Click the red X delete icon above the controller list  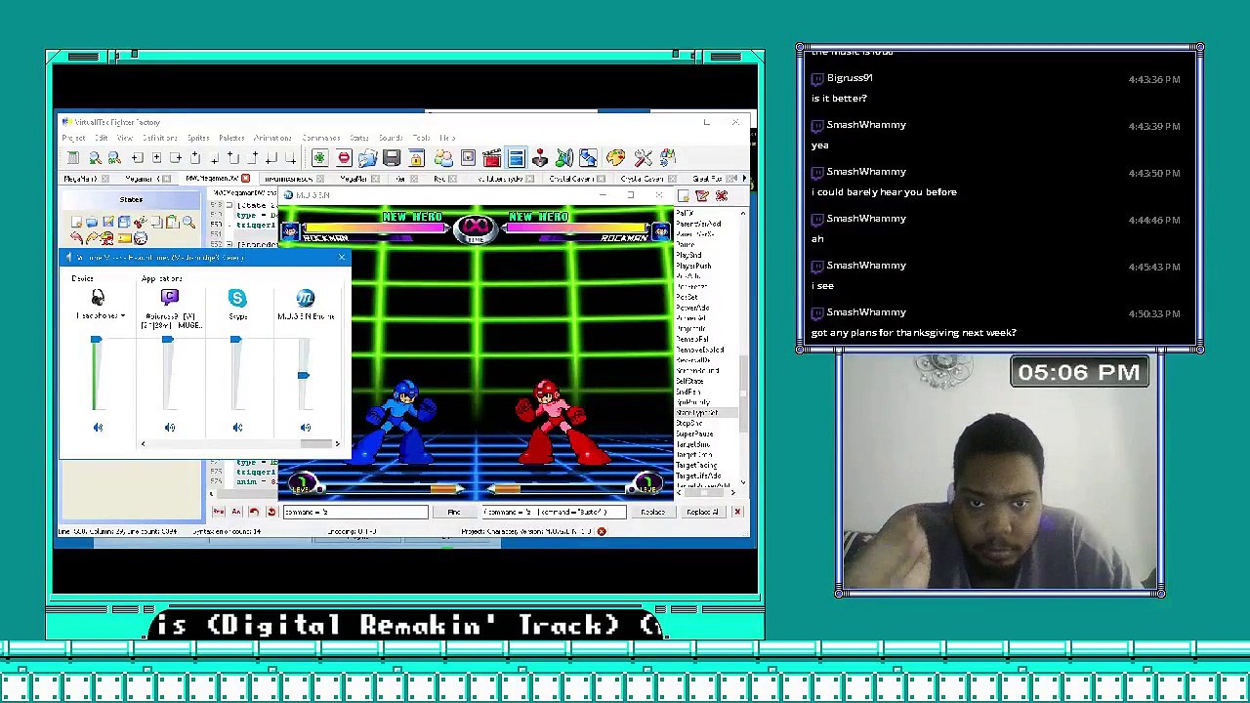point(721,197)
